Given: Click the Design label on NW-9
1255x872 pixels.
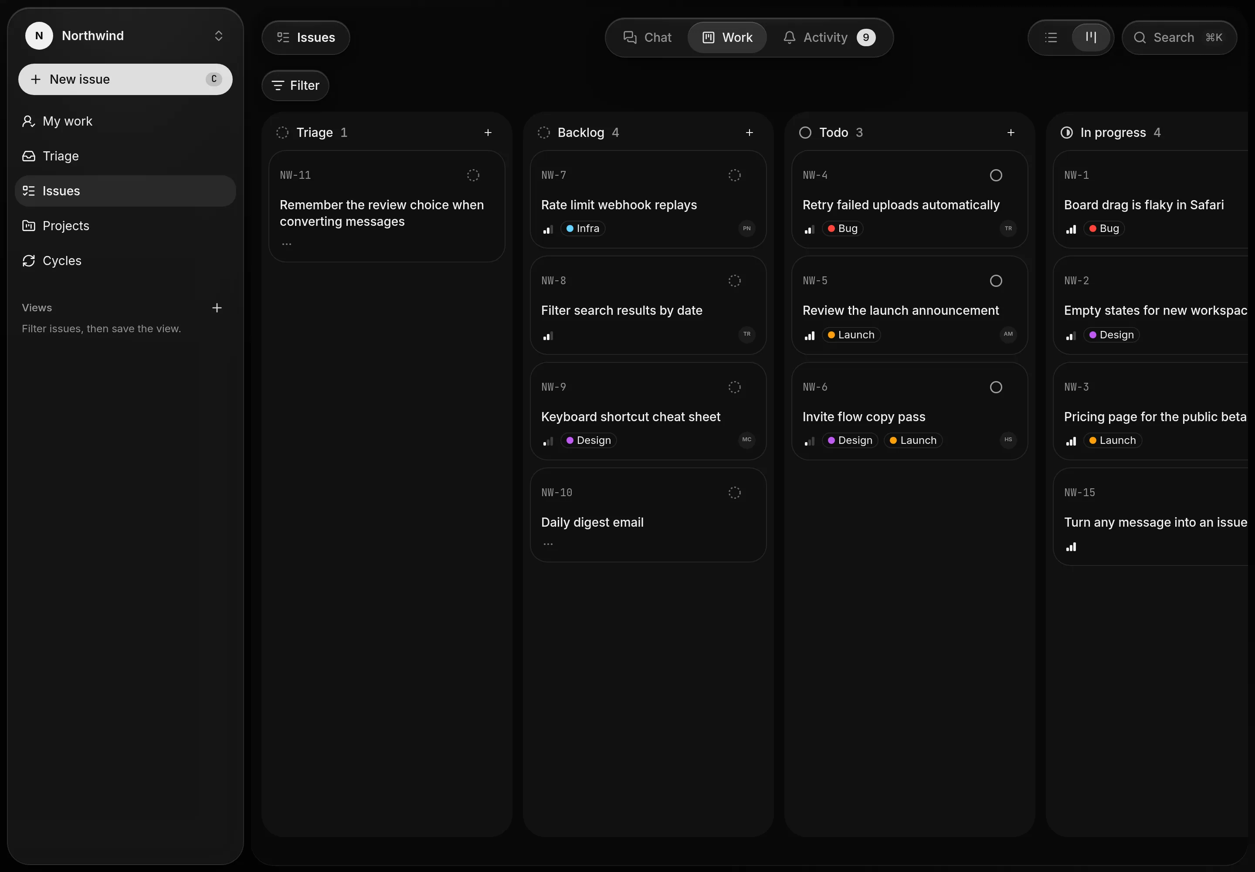Looking at the screenshot, I should click(589, 440).
